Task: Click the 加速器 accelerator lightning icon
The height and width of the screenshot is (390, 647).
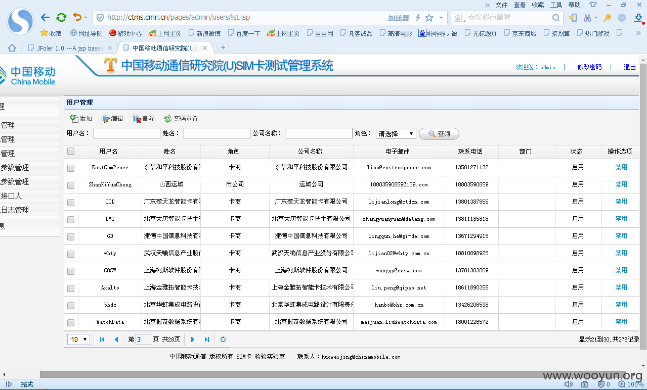Action: 418,18
